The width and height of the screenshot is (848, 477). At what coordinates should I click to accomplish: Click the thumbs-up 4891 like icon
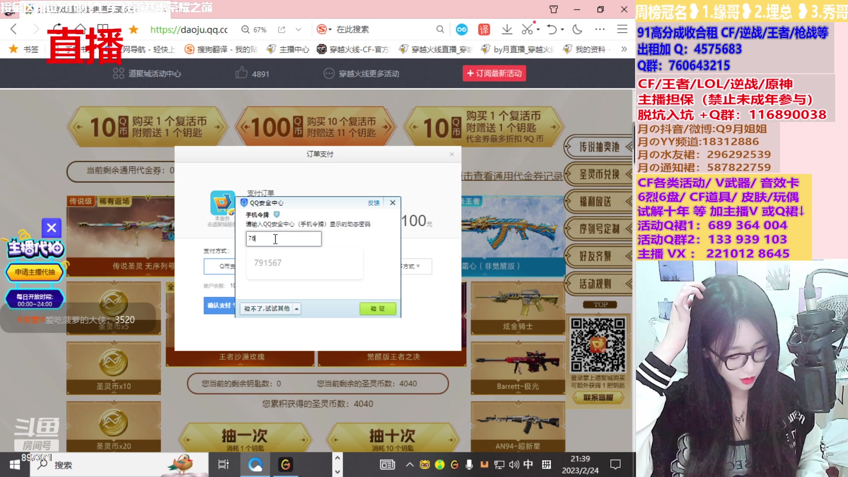click(x=242, y=73)
